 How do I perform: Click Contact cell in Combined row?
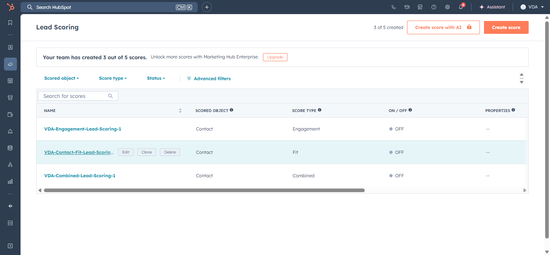tap(205, 176)
